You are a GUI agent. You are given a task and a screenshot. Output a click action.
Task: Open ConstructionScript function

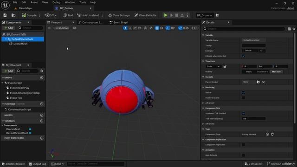click(x=19, y=109)
